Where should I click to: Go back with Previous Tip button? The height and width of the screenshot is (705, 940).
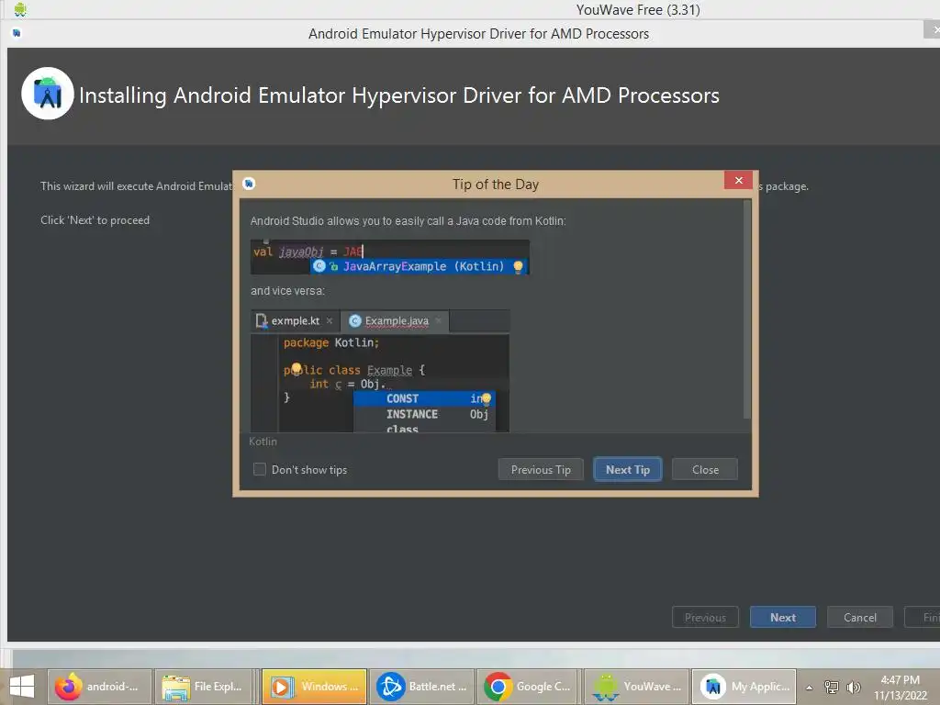click(x=540, y=469)
